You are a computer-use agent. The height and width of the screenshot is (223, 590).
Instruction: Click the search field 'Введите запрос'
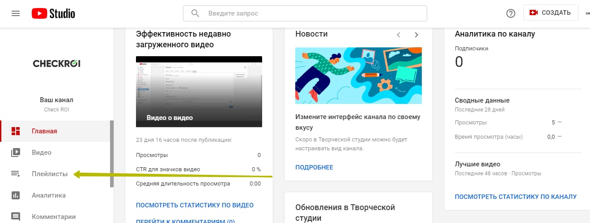(305, 13)
